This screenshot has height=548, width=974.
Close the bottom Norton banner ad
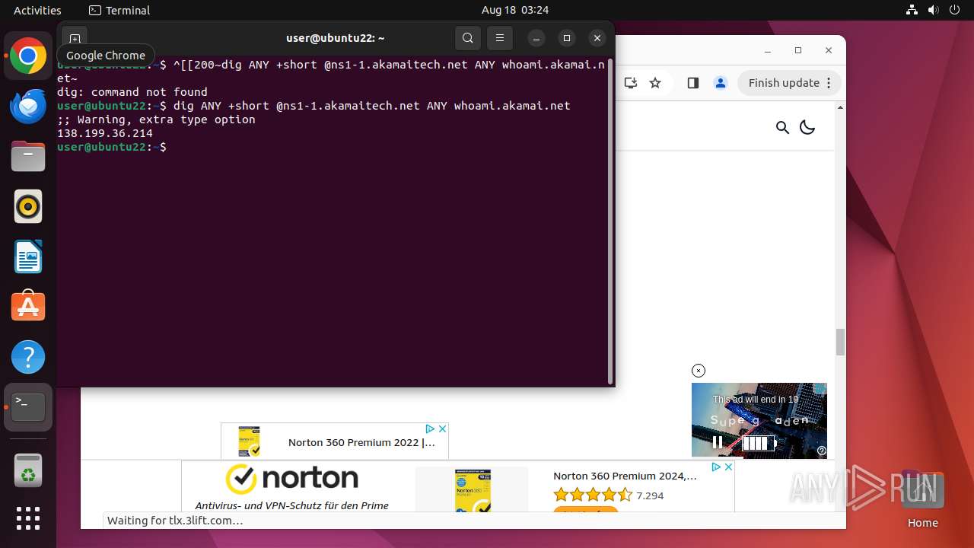(x=728, y=467)
